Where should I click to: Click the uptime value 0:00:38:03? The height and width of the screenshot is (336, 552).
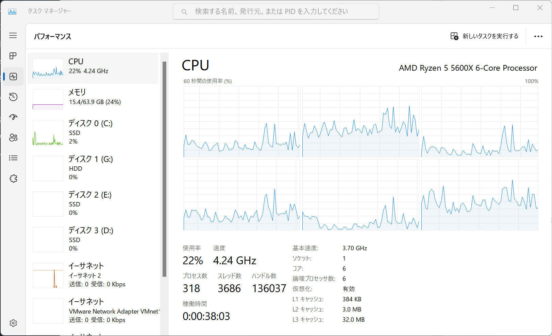pyautogui.click(x=206, y=317)
